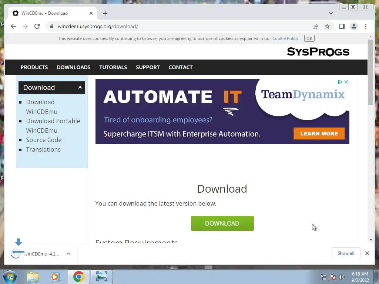Click the SysProgs logo
The height and width of the screenshot is (284, 379).
(x=318, y=52)
